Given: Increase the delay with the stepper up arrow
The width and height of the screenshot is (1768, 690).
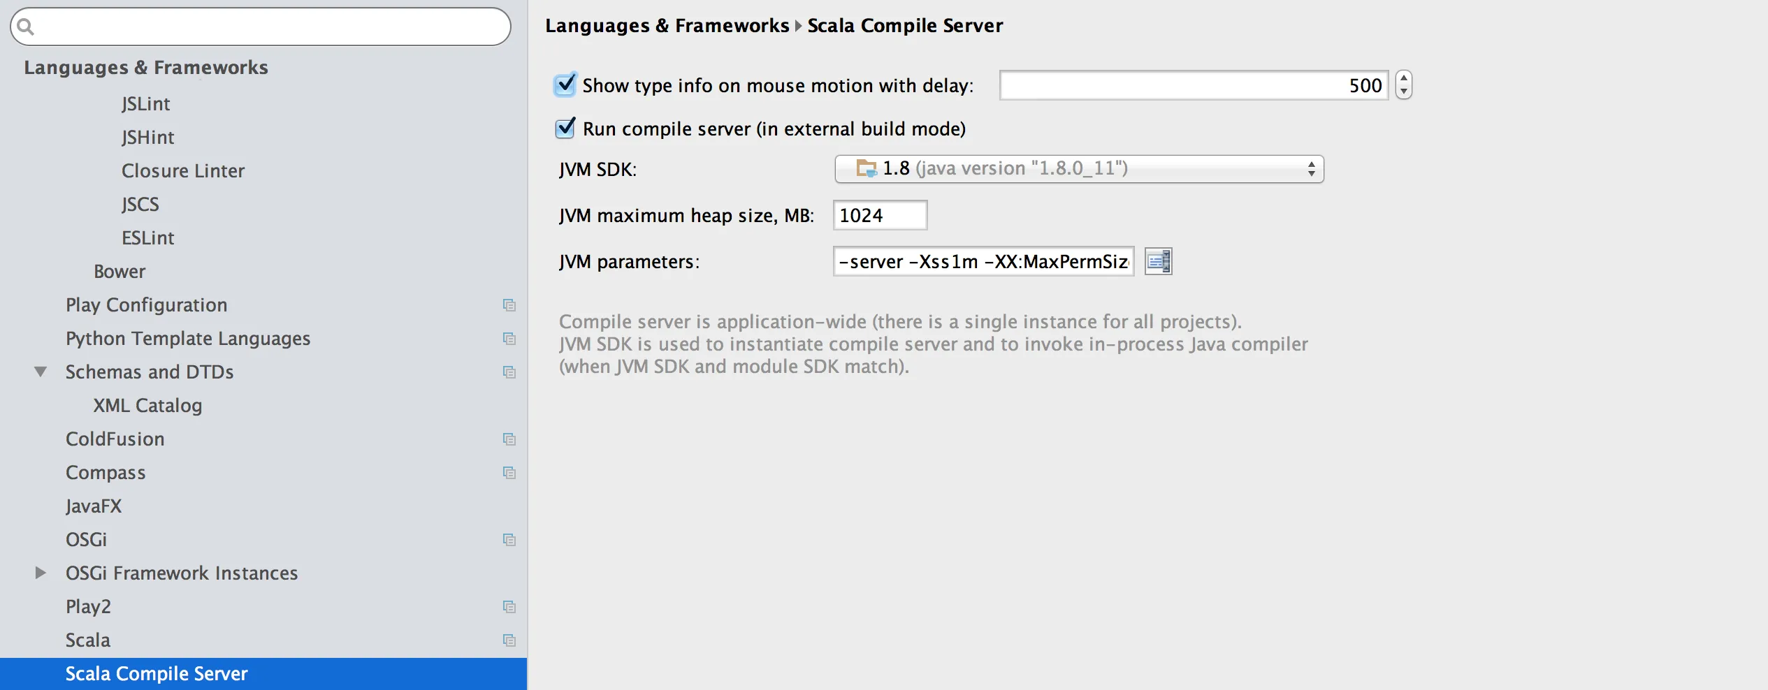Looking at the screenshot, I should coord(1404,78).
